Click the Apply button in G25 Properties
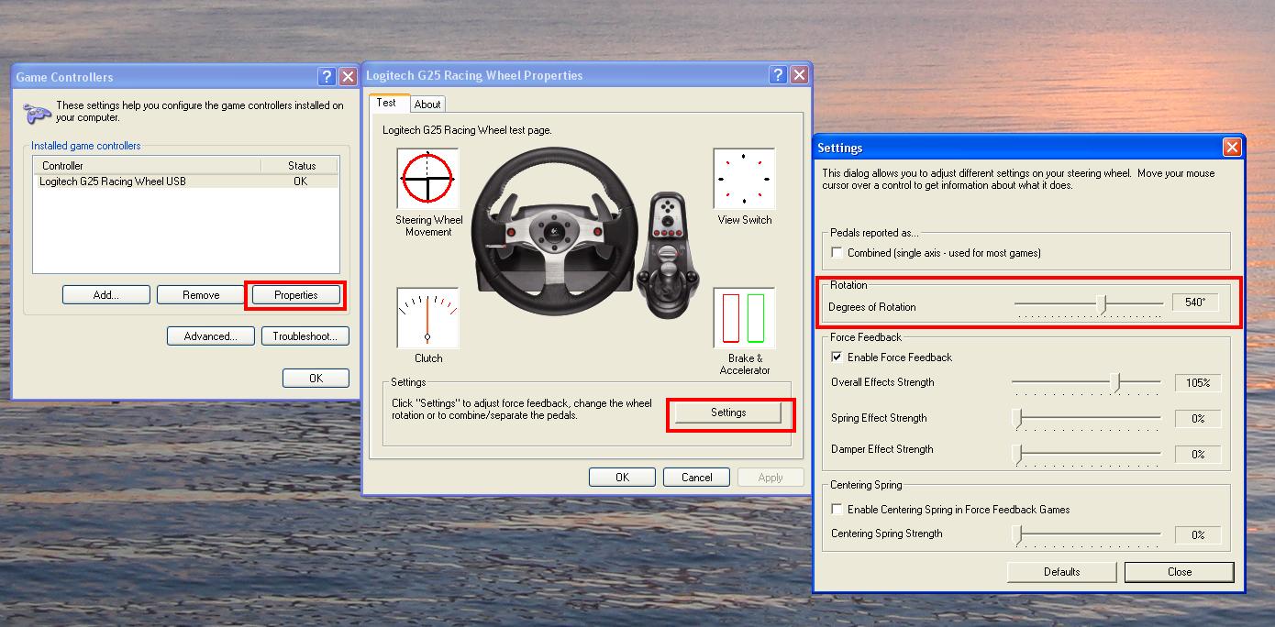The width and height of the screenshot is (1275, 627). [x=771, y=477]
